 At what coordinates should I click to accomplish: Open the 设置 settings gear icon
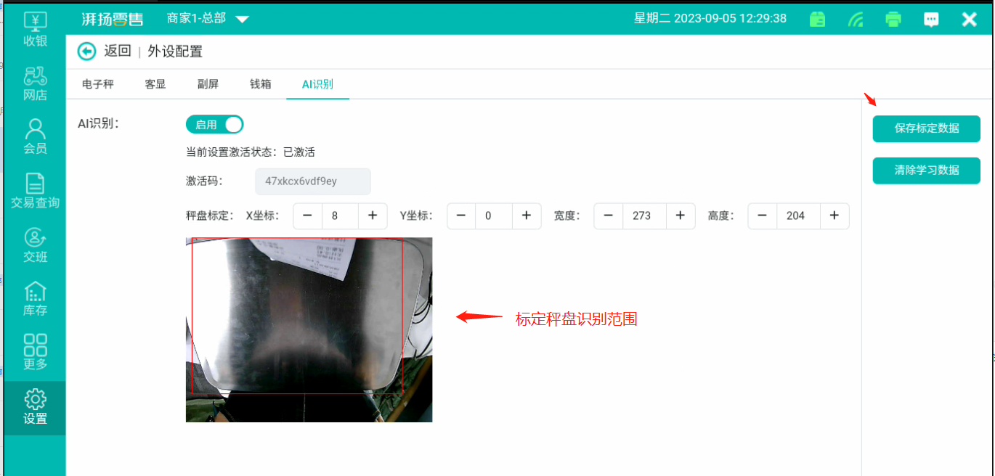click(x=35, y=407)
